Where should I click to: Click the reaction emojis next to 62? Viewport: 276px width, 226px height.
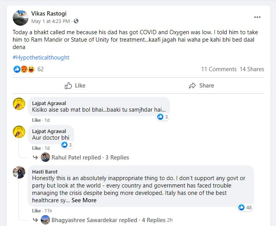coord(24,69)
